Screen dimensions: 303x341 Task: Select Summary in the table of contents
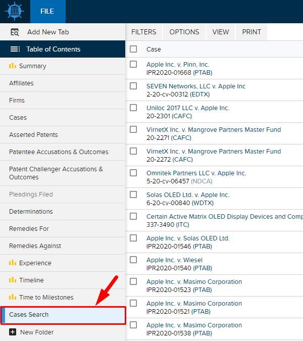pyautogui.click(x=63, y=66)
